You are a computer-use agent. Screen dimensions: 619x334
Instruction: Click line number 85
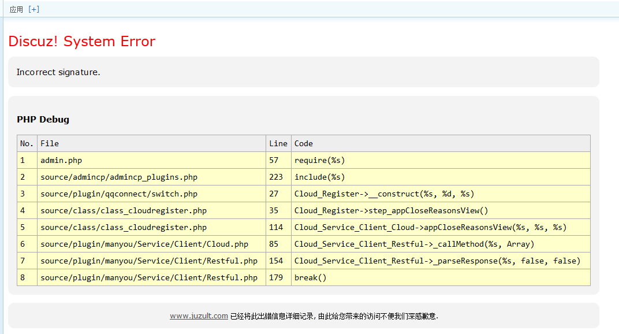coord(278,244)
